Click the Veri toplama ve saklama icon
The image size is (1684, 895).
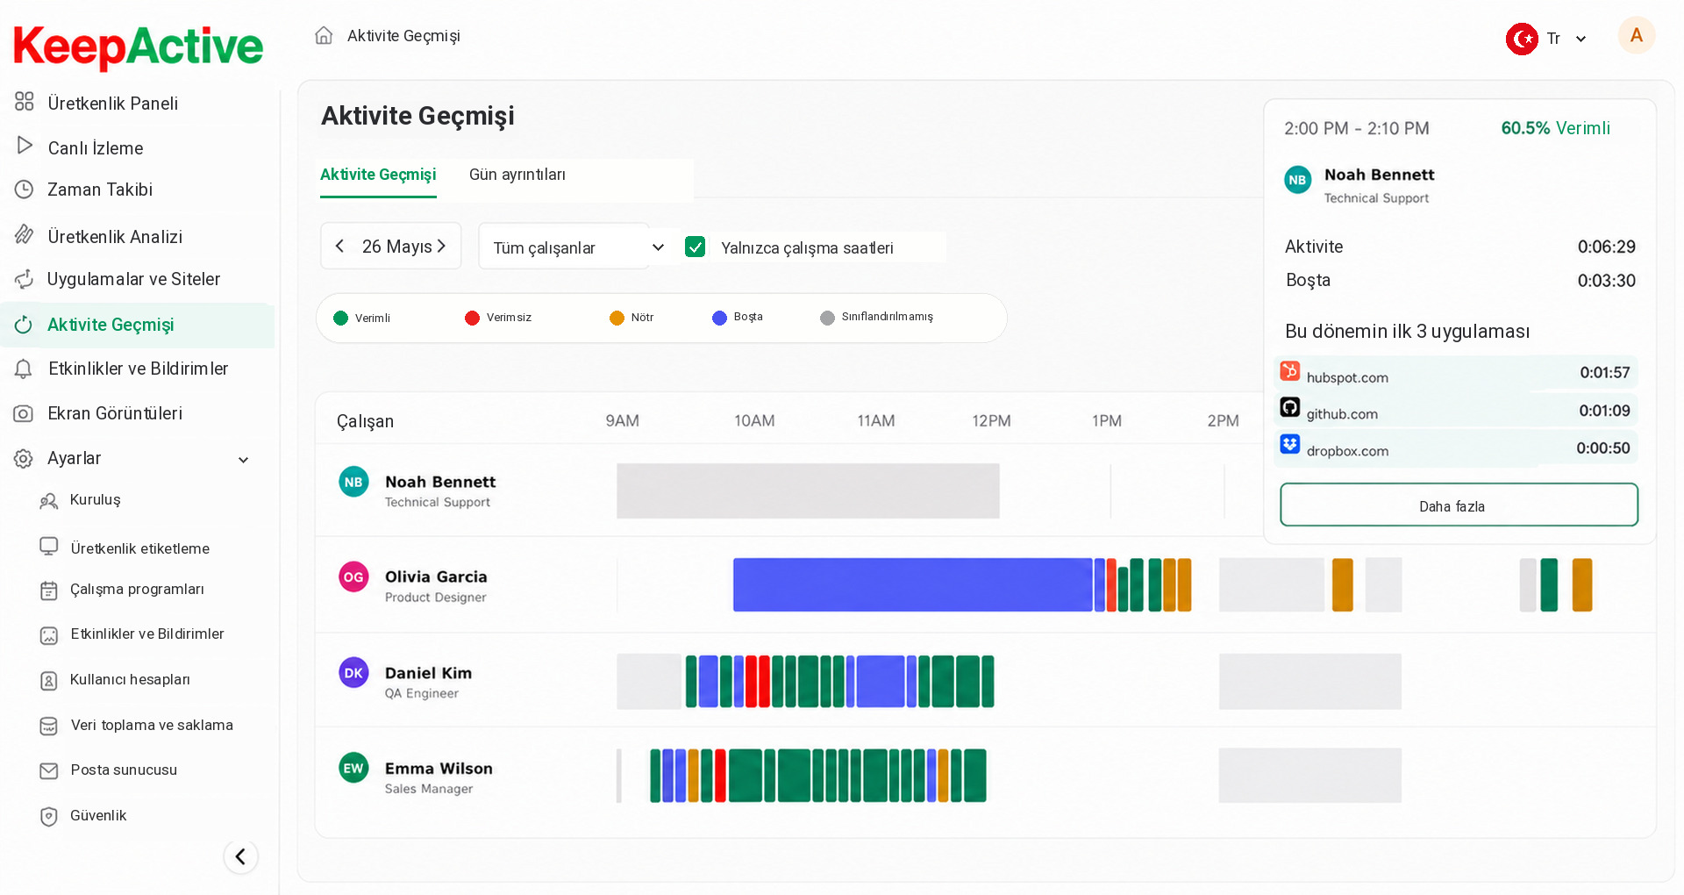(49, 726)
